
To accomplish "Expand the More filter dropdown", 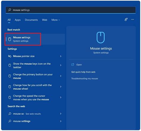I will pyautogui.click(x=56, y=20).
